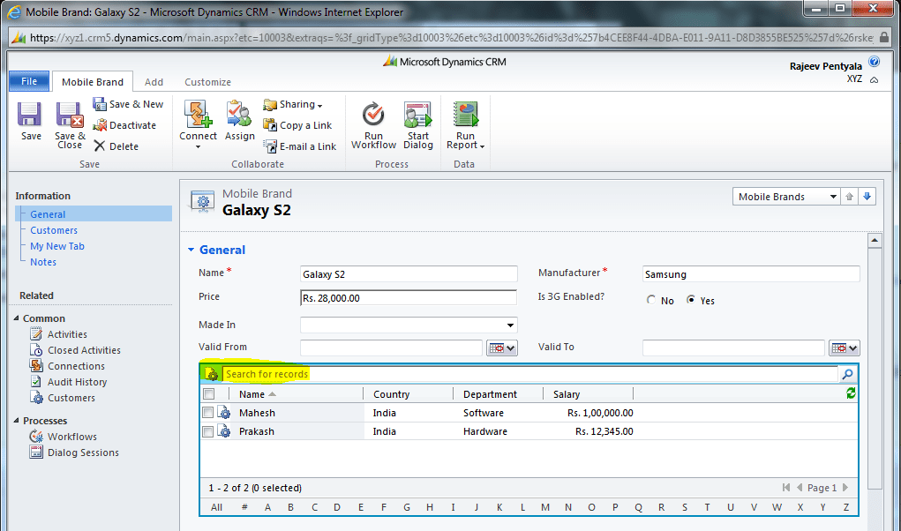Switch to the Mobile Brand ribbon tab
The width and height of the screenshot is (901, 531).
click(x=93, y=82)
